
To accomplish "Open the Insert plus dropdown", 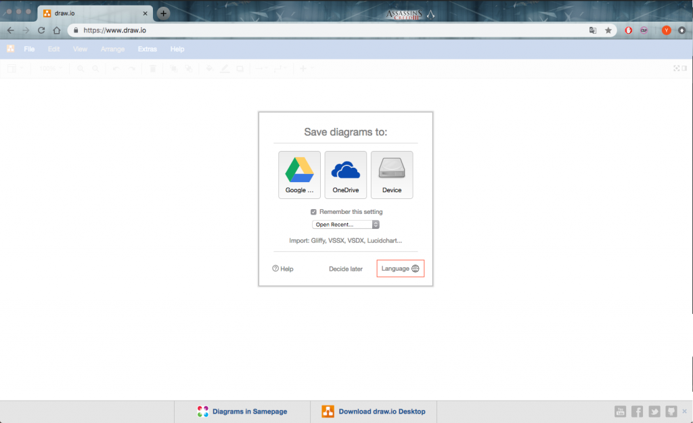I will (x=307, y=68).
